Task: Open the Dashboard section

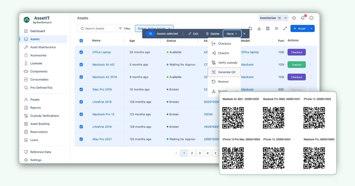Action: click(38, 31)
